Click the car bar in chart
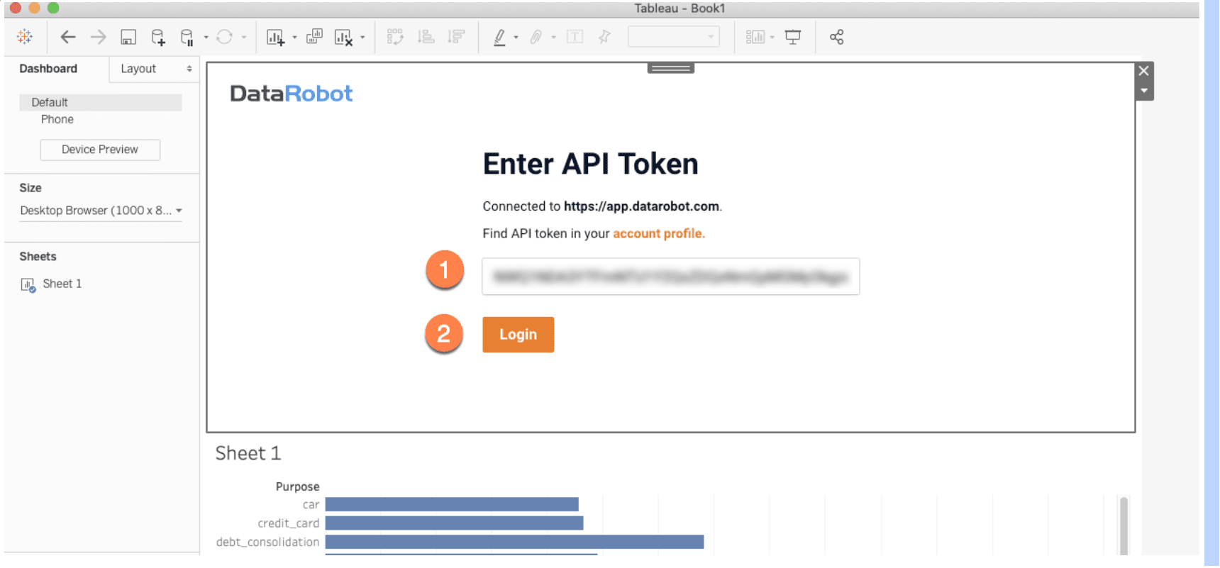 (x=452, y=504)
